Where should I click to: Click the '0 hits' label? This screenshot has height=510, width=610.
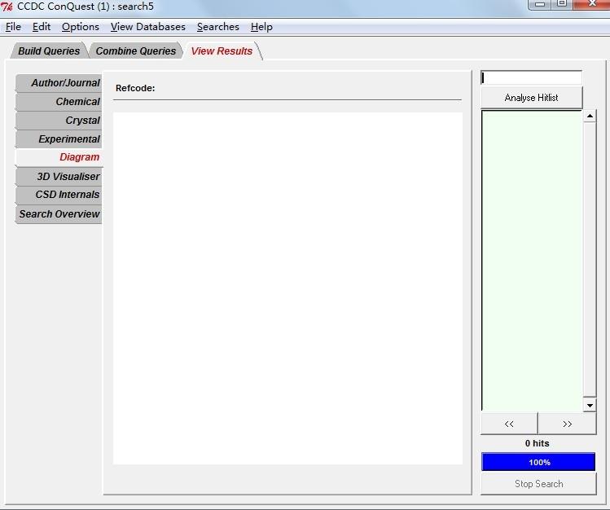[537, 443]
